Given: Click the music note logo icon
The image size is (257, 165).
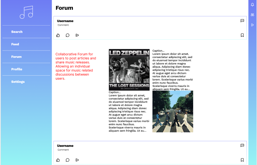Looking at the screenshot, I should 26,12.
